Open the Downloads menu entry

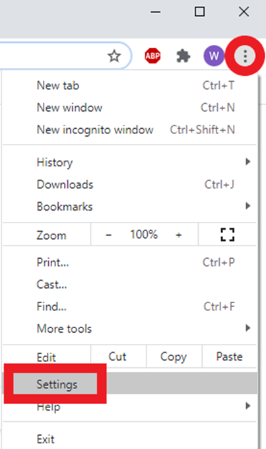[x=129, y=184]
